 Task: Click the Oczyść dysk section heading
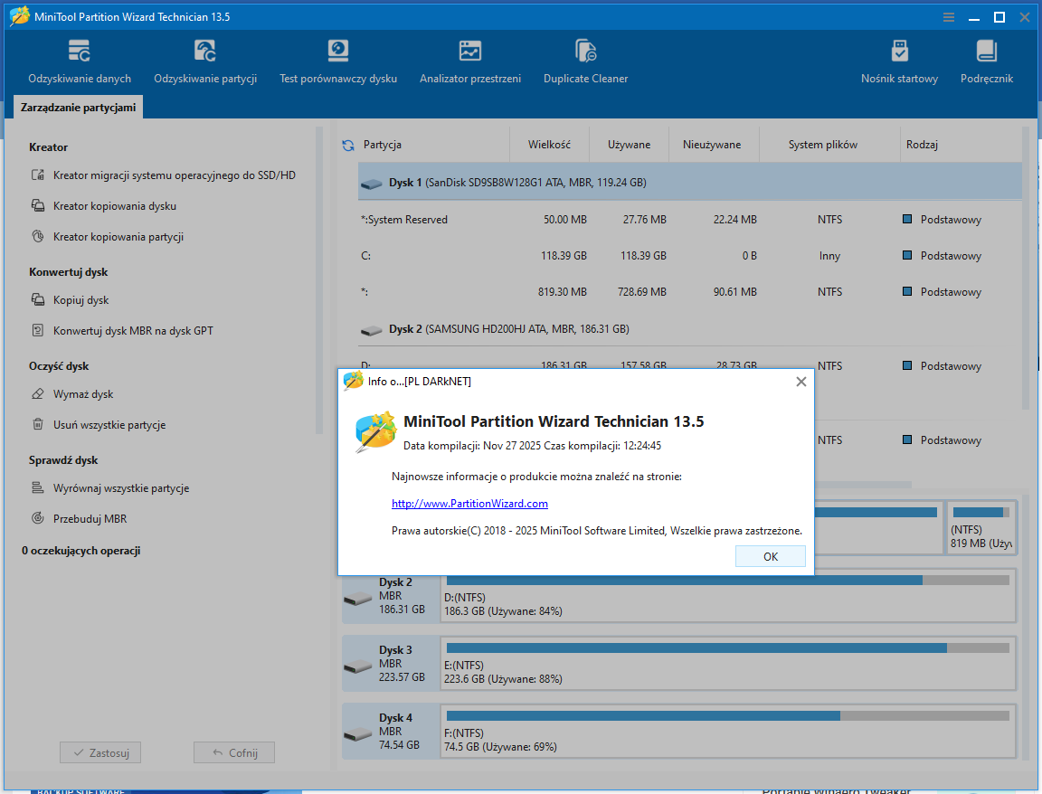tap(59, 366)
